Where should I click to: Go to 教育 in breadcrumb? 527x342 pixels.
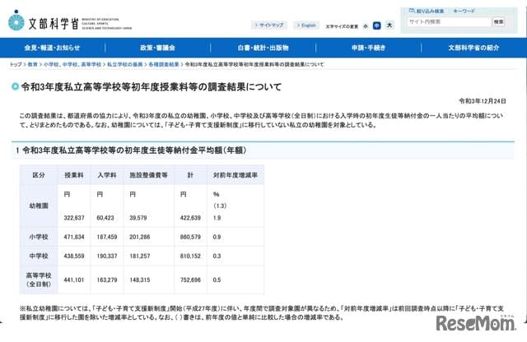[x=33, y=64]
